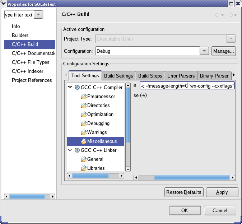The height and width of the screenshot is (224, 242).
Task: Click the properties list scroll left arrow
Action: click(6, 197)
